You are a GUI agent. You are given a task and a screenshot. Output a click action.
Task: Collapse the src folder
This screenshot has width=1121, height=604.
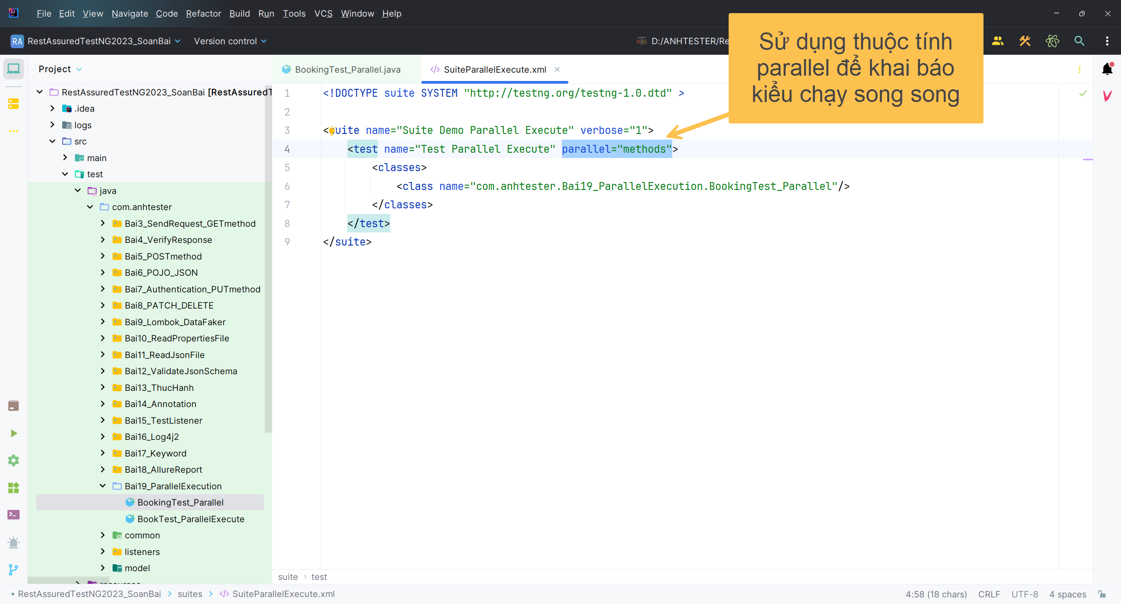(52, 141)
